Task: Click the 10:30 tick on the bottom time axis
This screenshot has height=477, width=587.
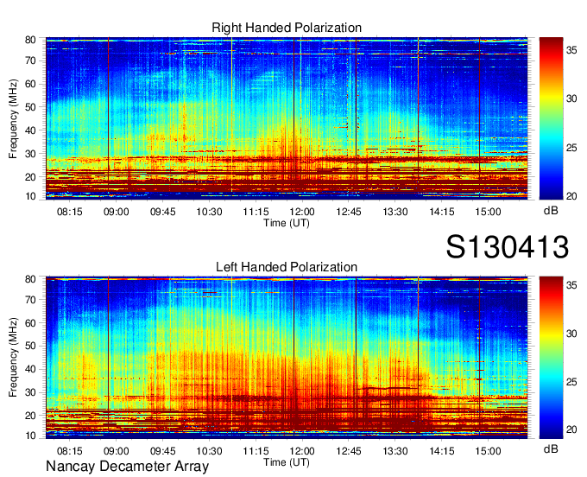Action: tap(209, 451)
